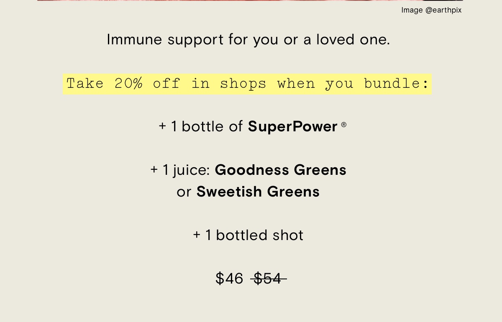The height and width of the screenshot is (322, 502).
Task: Click "or" before Sweetish Greens
Action: [184, 192]
